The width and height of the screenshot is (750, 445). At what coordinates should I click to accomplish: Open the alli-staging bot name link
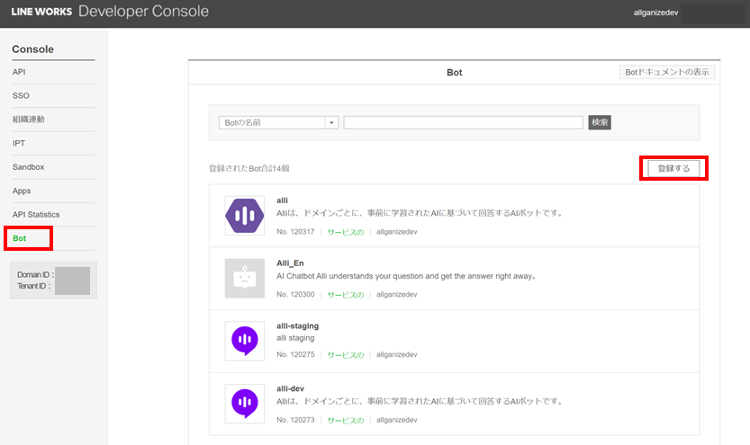pyautogui.click(x=297, y=325)
